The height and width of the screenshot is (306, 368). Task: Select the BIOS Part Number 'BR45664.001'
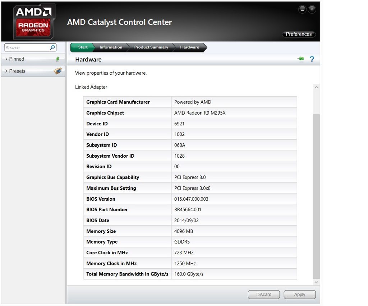pyautogui.click(x=188, y=209)
